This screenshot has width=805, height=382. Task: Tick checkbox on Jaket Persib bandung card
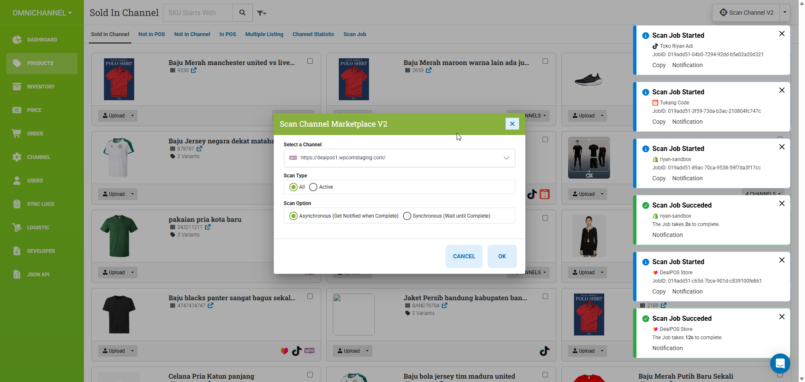545,296
